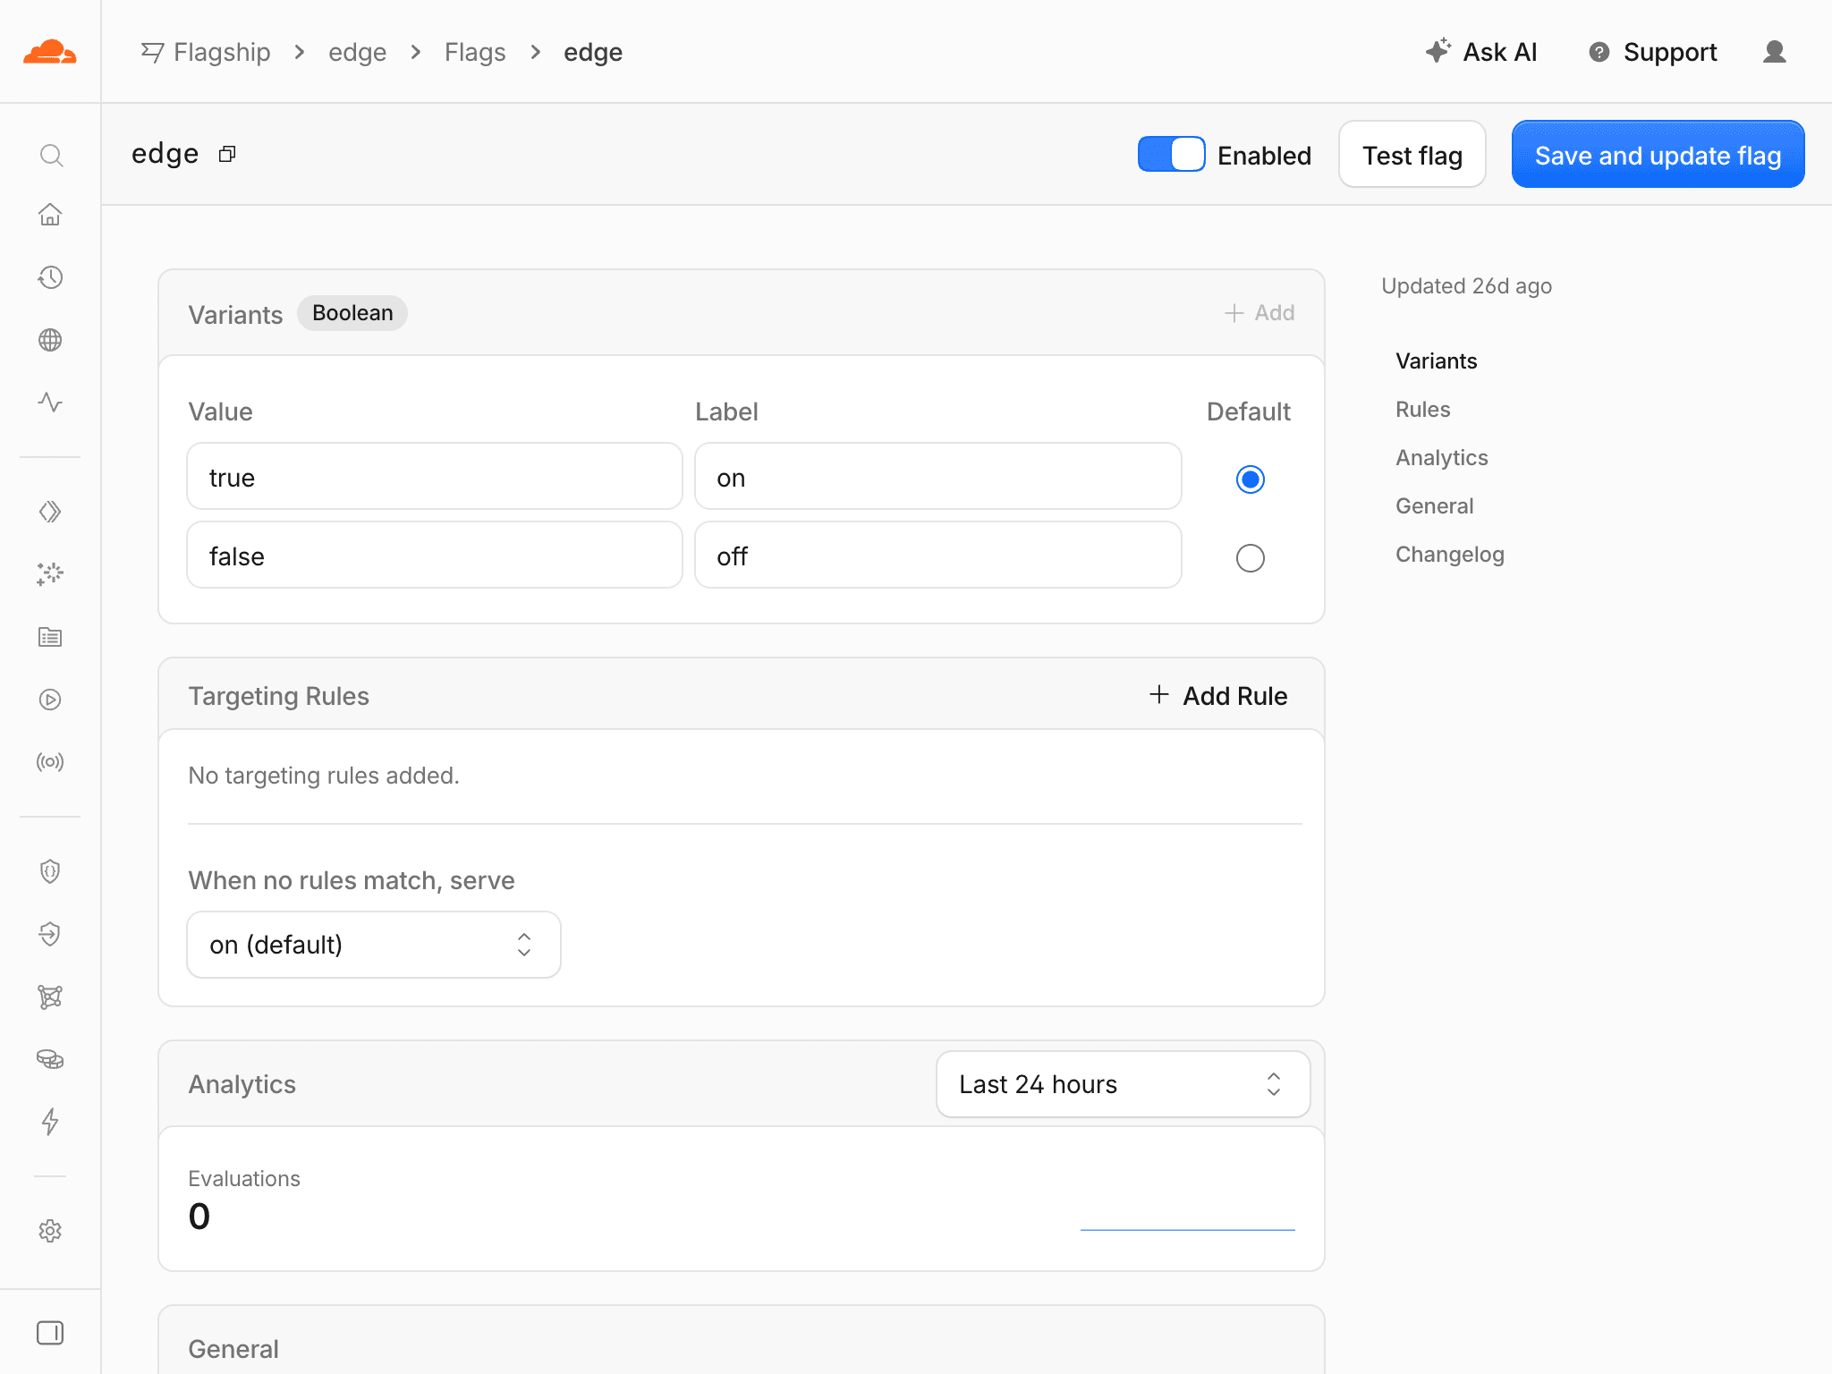1832x1374 pixels.
Task: Jump to General in side navigation
Action: (x=1434, y=505)
